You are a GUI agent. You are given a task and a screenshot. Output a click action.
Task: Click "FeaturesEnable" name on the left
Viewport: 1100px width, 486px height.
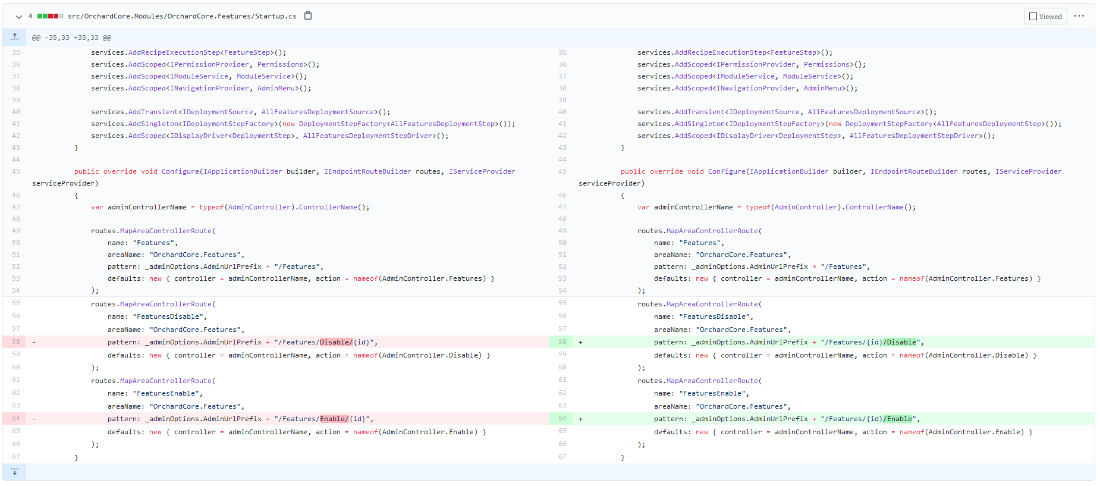click(166, 393)
